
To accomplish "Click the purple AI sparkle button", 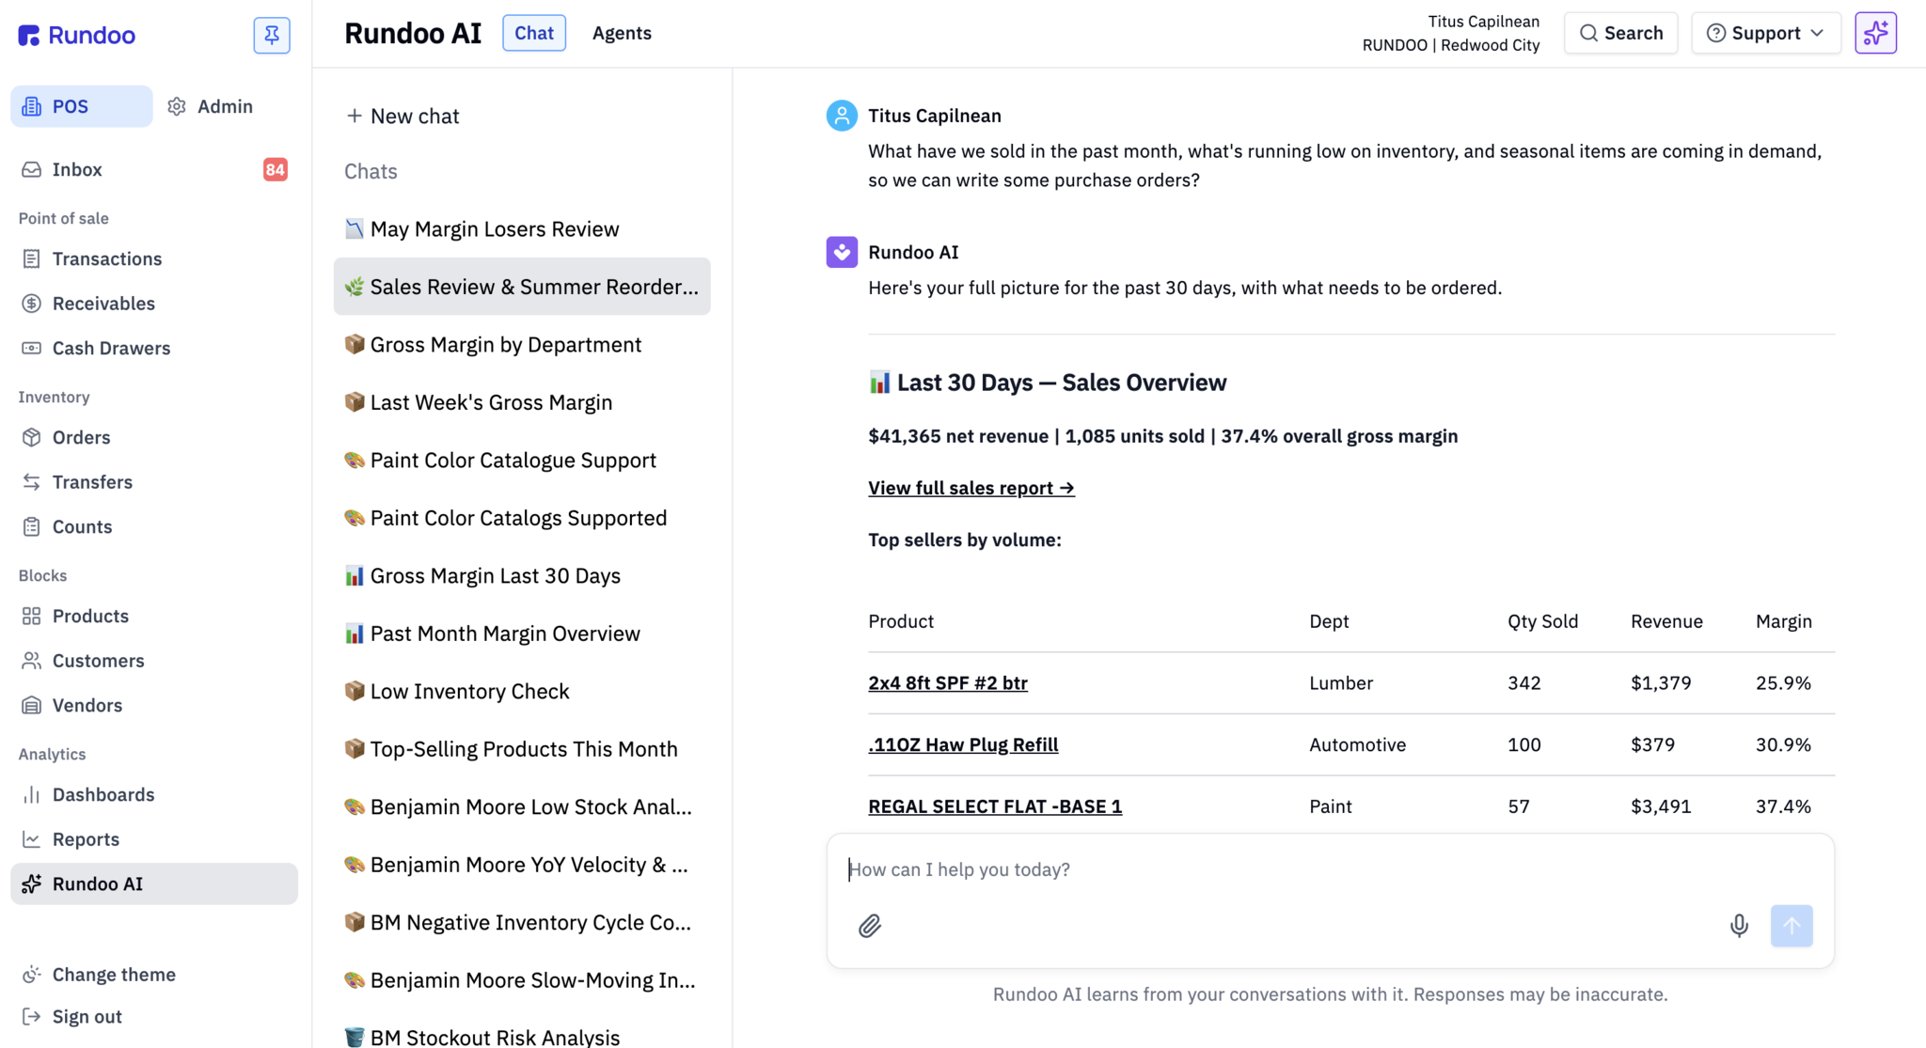I will (1875, 33).
